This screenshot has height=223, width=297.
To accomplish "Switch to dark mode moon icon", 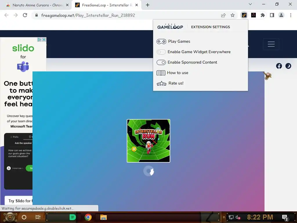I will [x=288, y=66].
